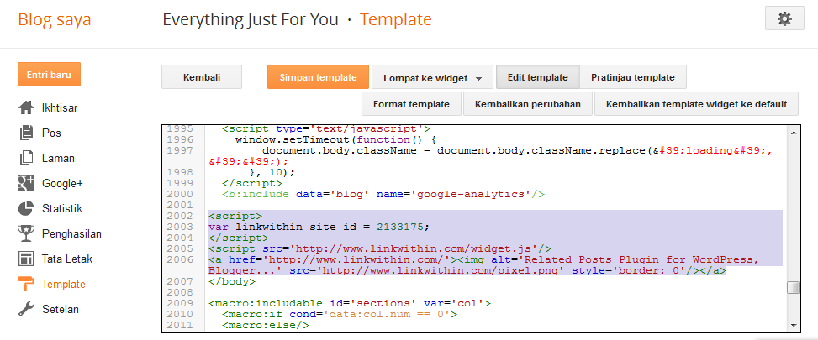Click the Google+ icon in sidebar

tap(26, 183)
